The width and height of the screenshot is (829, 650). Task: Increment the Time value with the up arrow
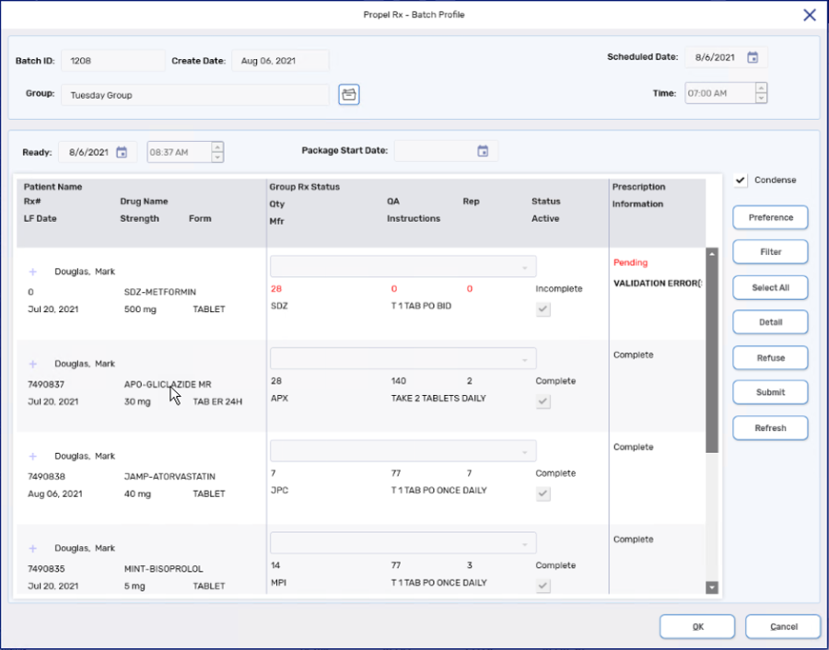pos(760,88)
